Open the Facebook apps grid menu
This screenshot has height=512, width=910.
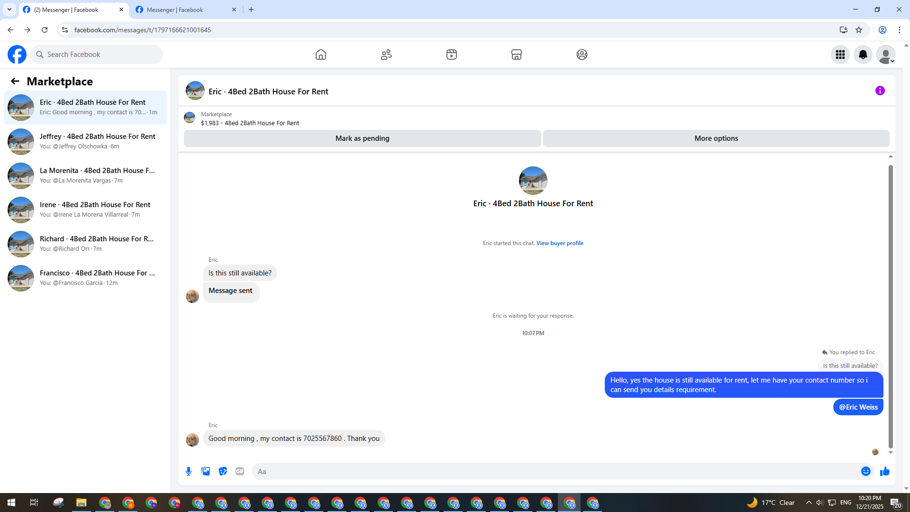[840, 55]
